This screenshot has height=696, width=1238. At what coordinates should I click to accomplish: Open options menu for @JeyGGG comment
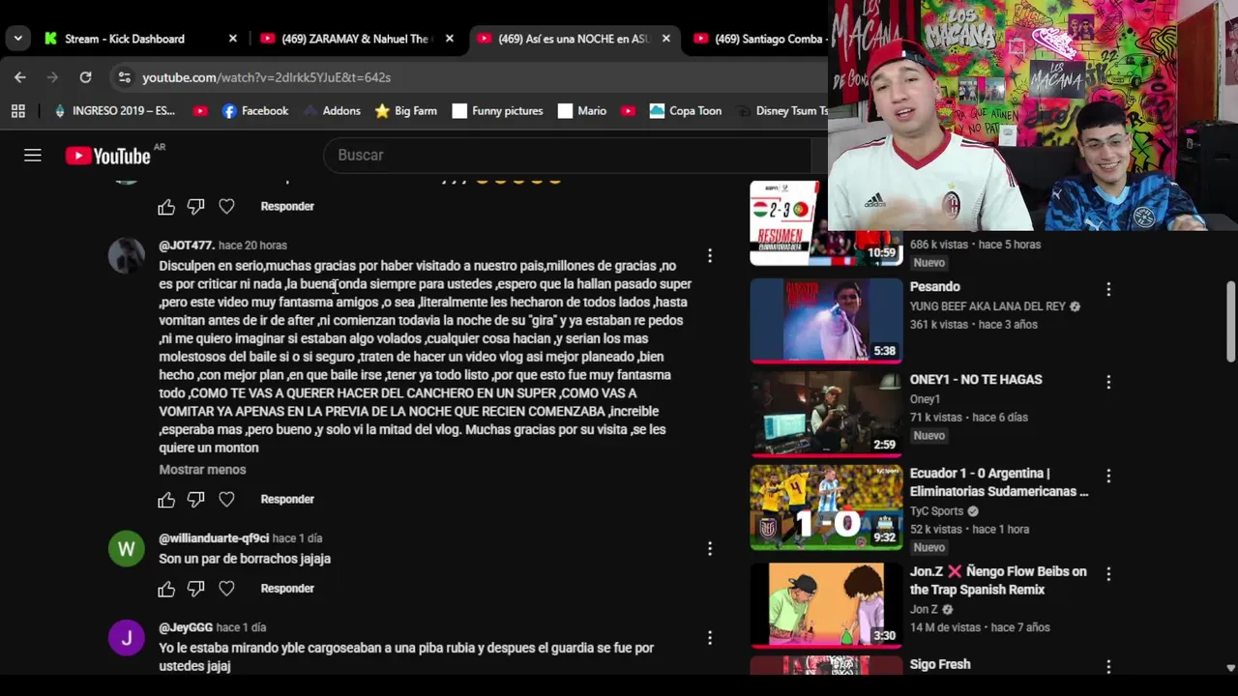click(x=710, y=638)
